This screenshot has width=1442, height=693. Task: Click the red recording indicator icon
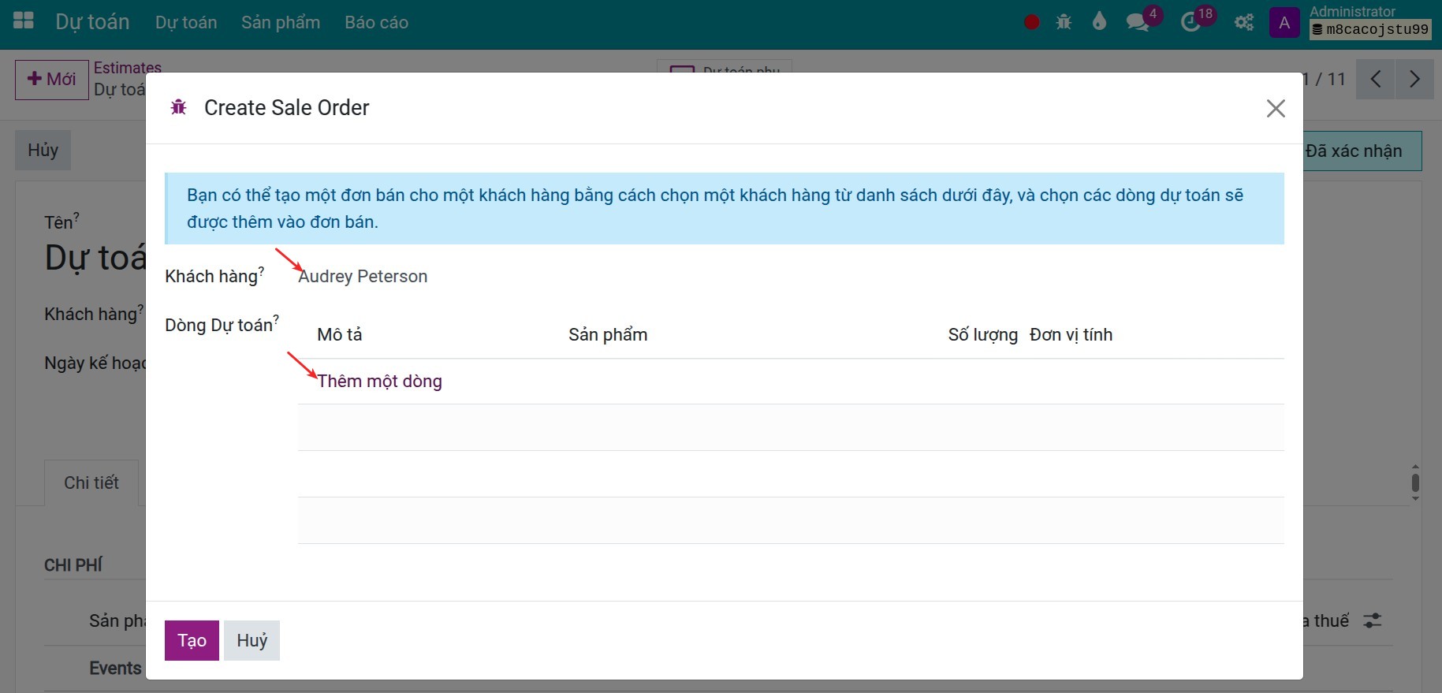[1031, 22]
